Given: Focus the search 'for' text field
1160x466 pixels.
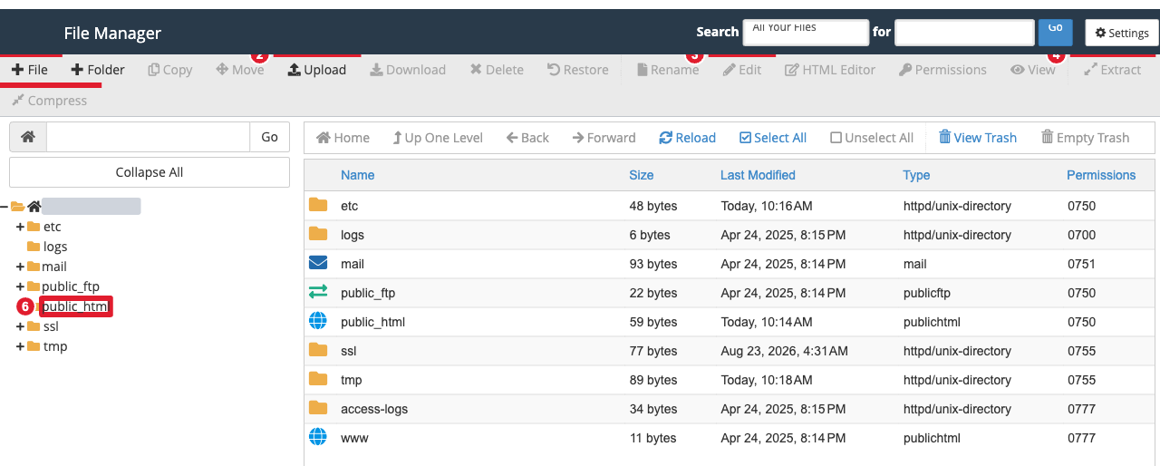Looking at the screenshot, I should point(964,33).
